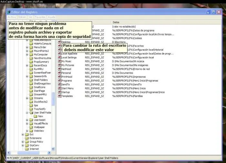
Task: Click the RunMRU folder icon
Action: pyautogui.click(x=31, y=69)
